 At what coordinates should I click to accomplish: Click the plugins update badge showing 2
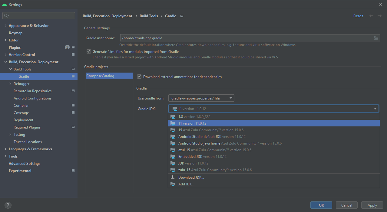(67, 47)
